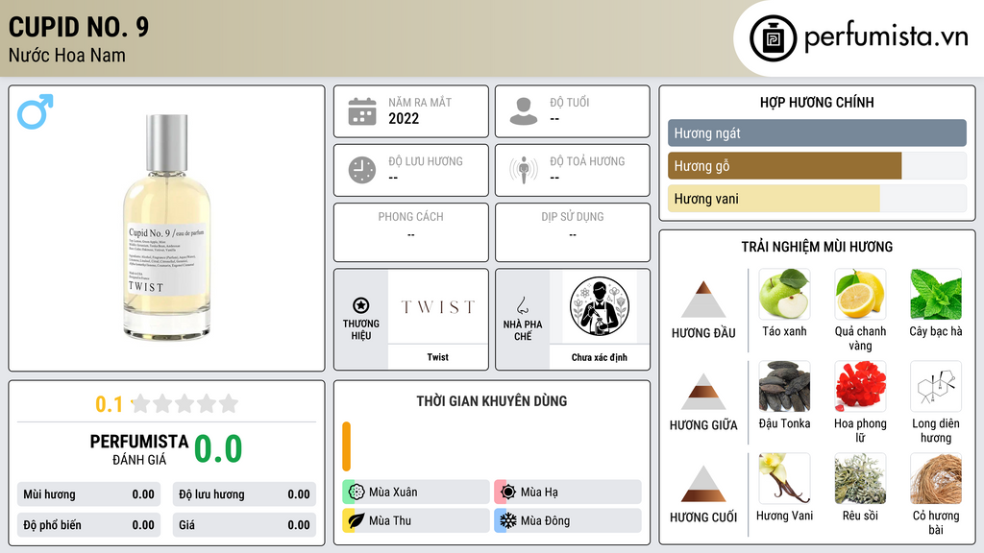984x553 pixels.
Task: Select the Cây bạc hà mint note
Action: [x=936, y=294]
